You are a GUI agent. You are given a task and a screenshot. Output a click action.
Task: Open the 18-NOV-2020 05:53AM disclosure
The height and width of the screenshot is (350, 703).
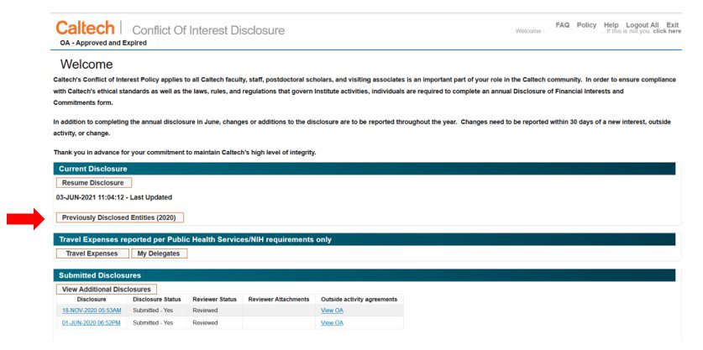pos(92,311)
